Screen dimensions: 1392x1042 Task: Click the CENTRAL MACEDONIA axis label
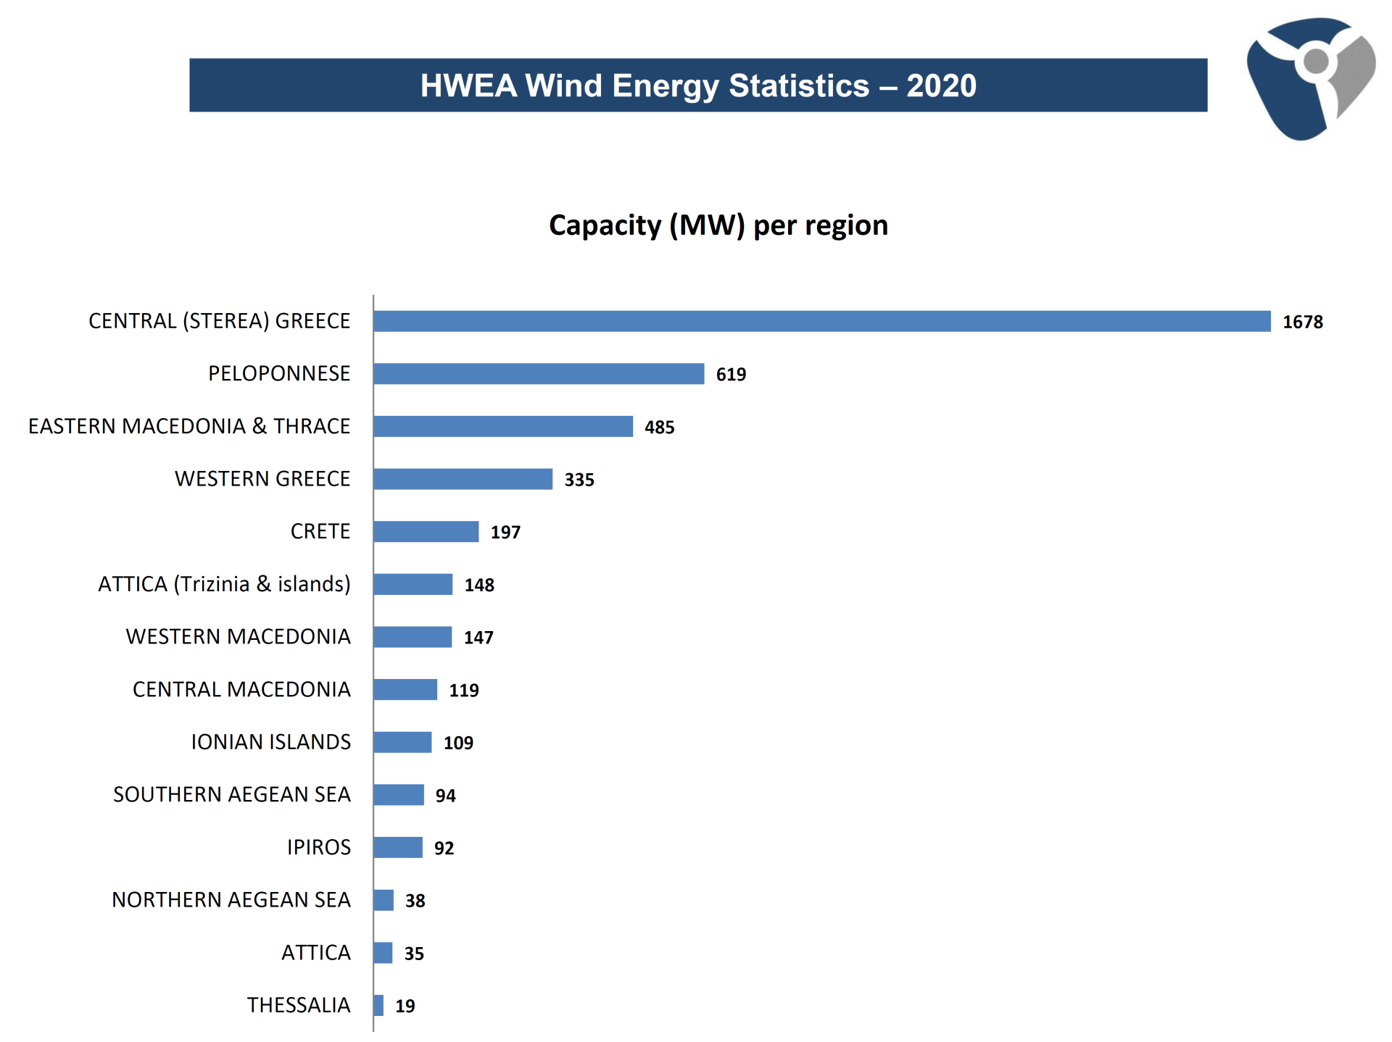(x=241, y=689)
